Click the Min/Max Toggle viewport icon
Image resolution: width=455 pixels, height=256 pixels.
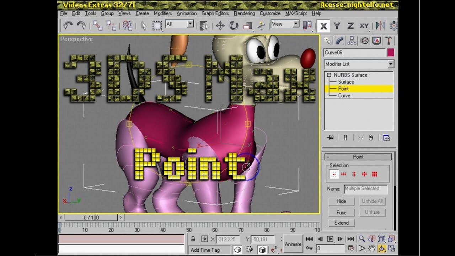pyautogui.click(x=392, y=249)
